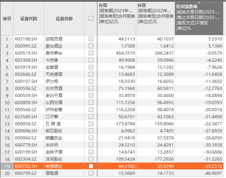The width and height of the screenshot is (226, 178).
Task: Click the name 贵州茅台
Action: 54,53
